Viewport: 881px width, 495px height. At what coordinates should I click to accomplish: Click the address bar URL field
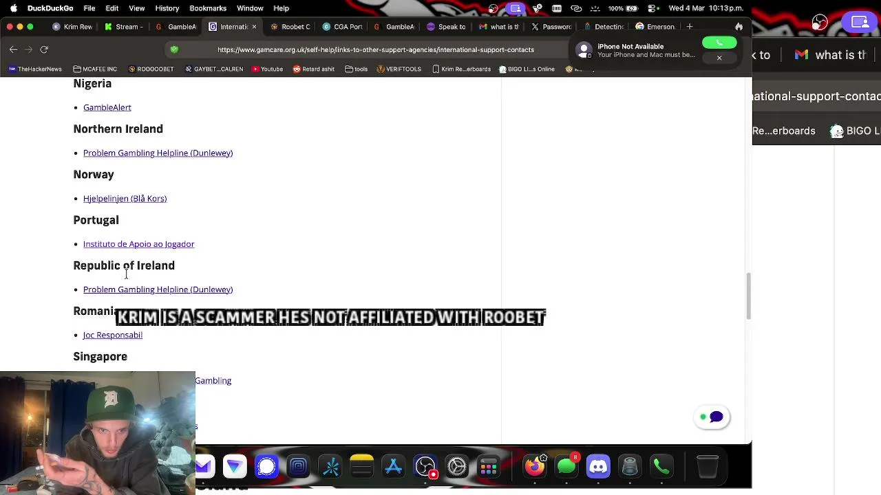tap(375, 49)
